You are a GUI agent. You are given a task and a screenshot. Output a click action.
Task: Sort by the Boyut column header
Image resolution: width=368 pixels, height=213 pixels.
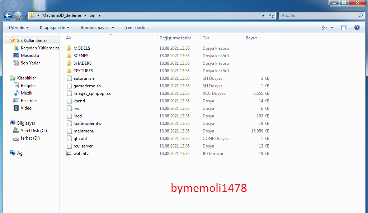tap(251, 38)
